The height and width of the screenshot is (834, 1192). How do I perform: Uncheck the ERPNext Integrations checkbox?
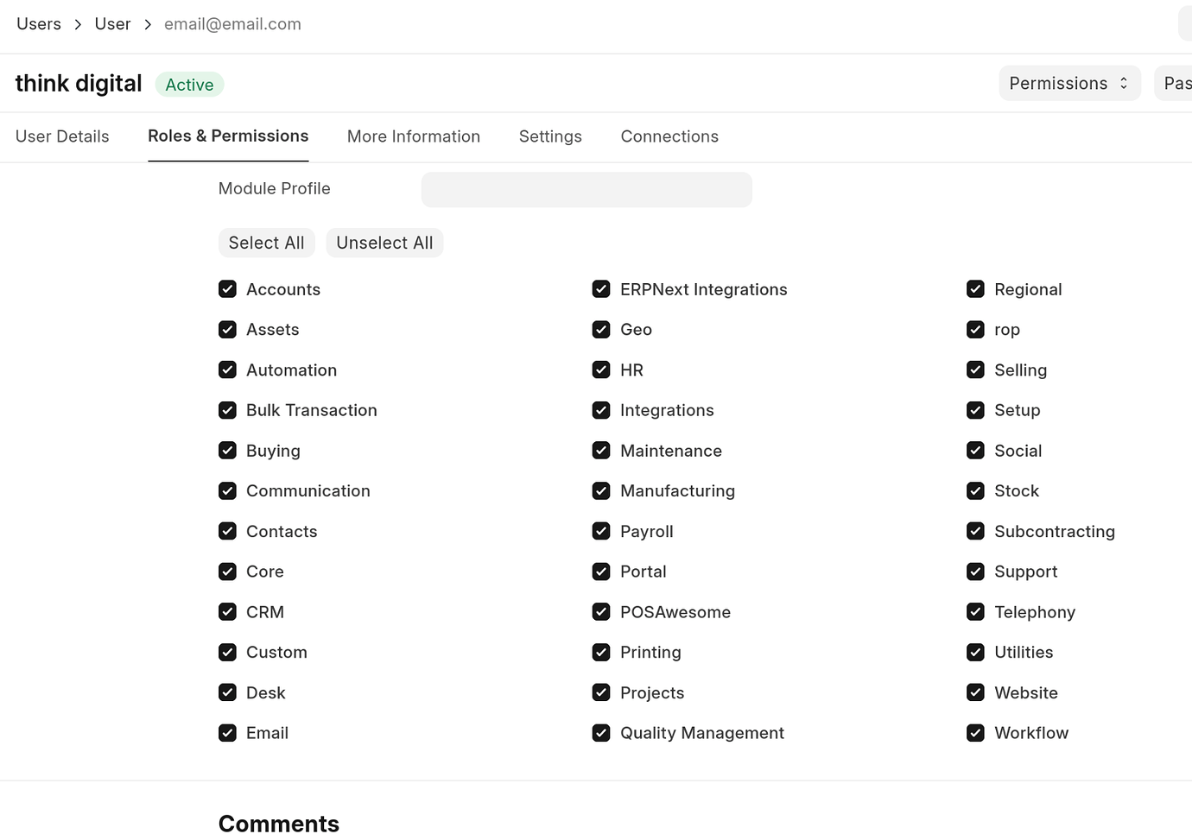[x=601, y=289]
